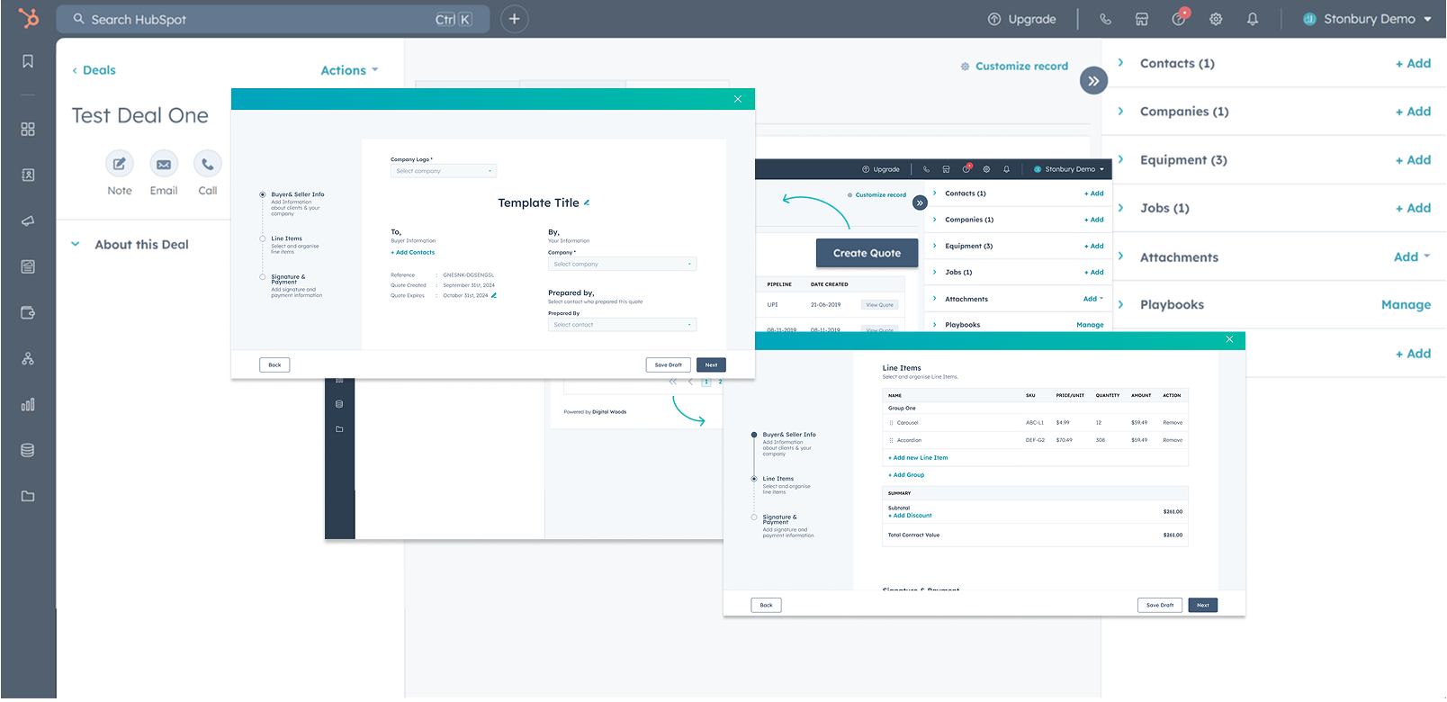Image resolution: width=1447 pixels, height=702 pixels.
Task: Open Notifications bell in main top bar
Action: [x=1253, y=19]
